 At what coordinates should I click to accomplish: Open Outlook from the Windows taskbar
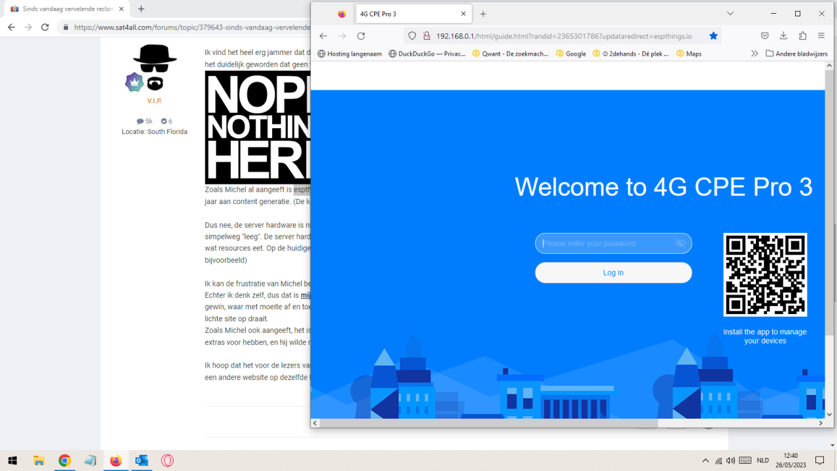(x=142, y=461)
